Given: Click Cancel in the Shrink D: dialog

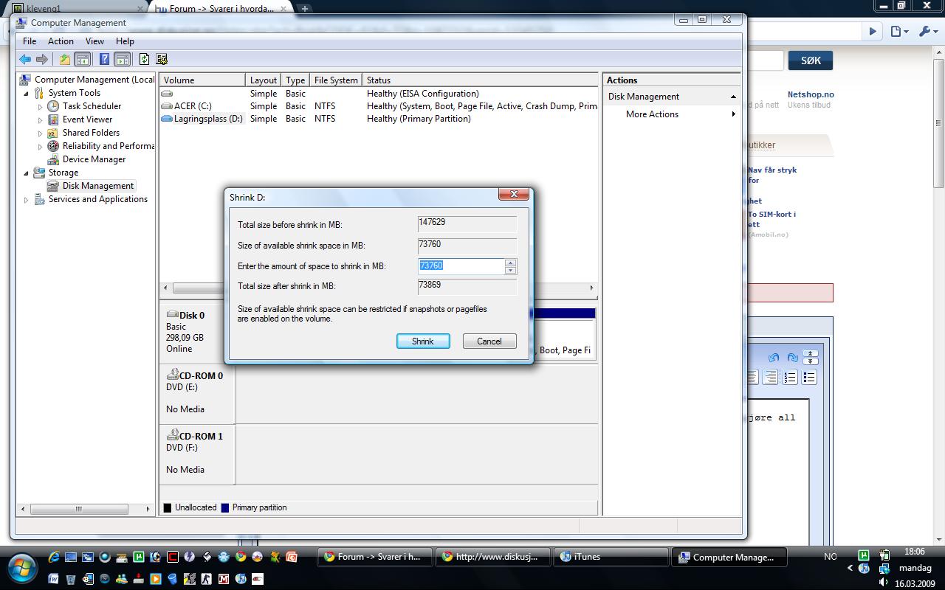Looking at the screenshot, I should click(x=489, y=341).
